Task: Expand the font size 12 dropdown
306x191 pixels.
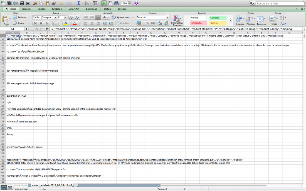Action: [66, 17]
